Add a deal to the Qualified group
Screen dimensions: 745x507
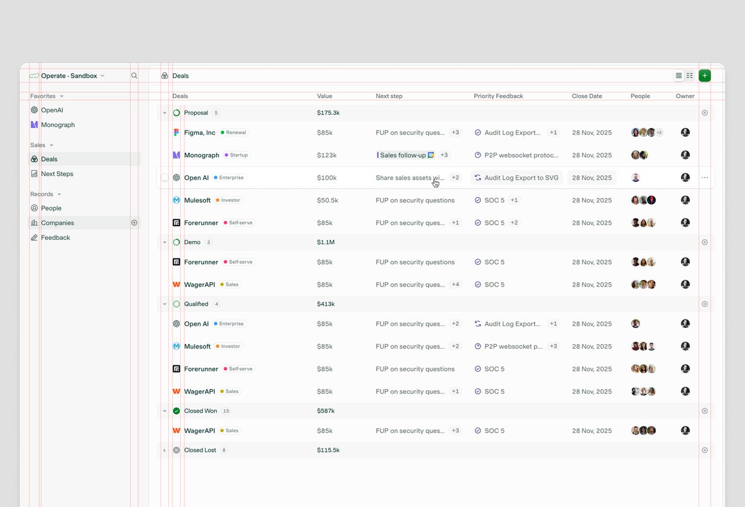click(x=705, y=304)
